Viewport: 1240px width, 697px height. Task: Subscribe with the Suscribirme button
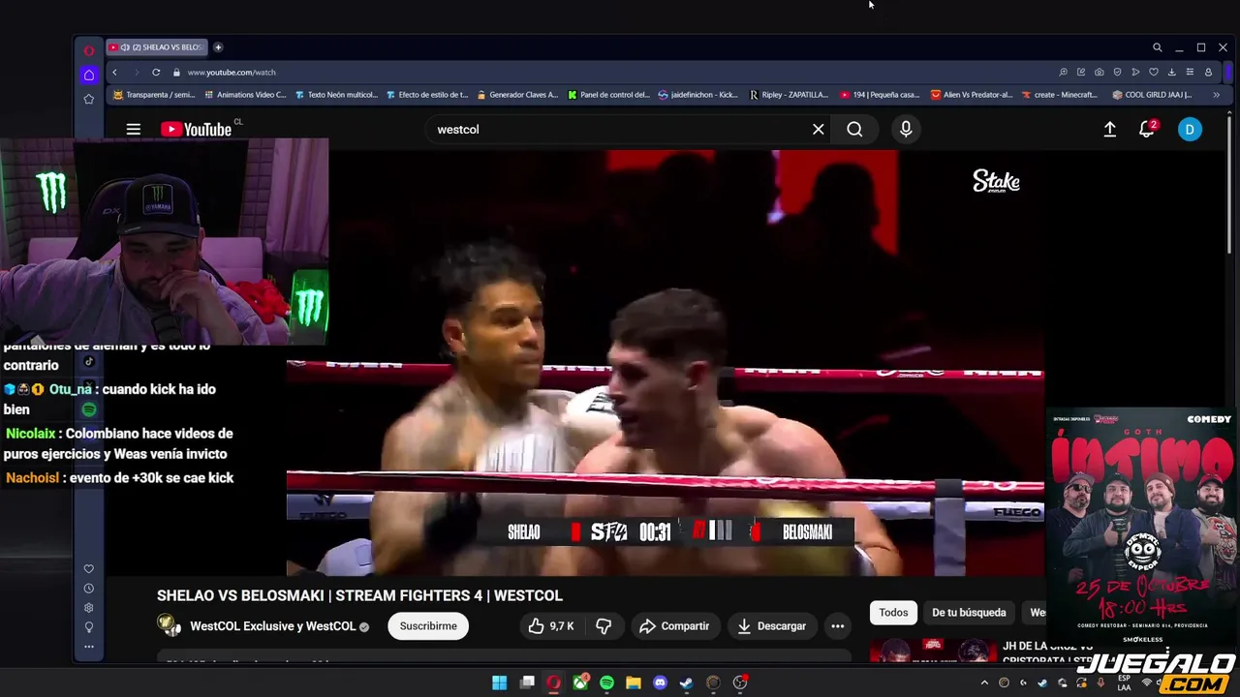click(428, 626)
